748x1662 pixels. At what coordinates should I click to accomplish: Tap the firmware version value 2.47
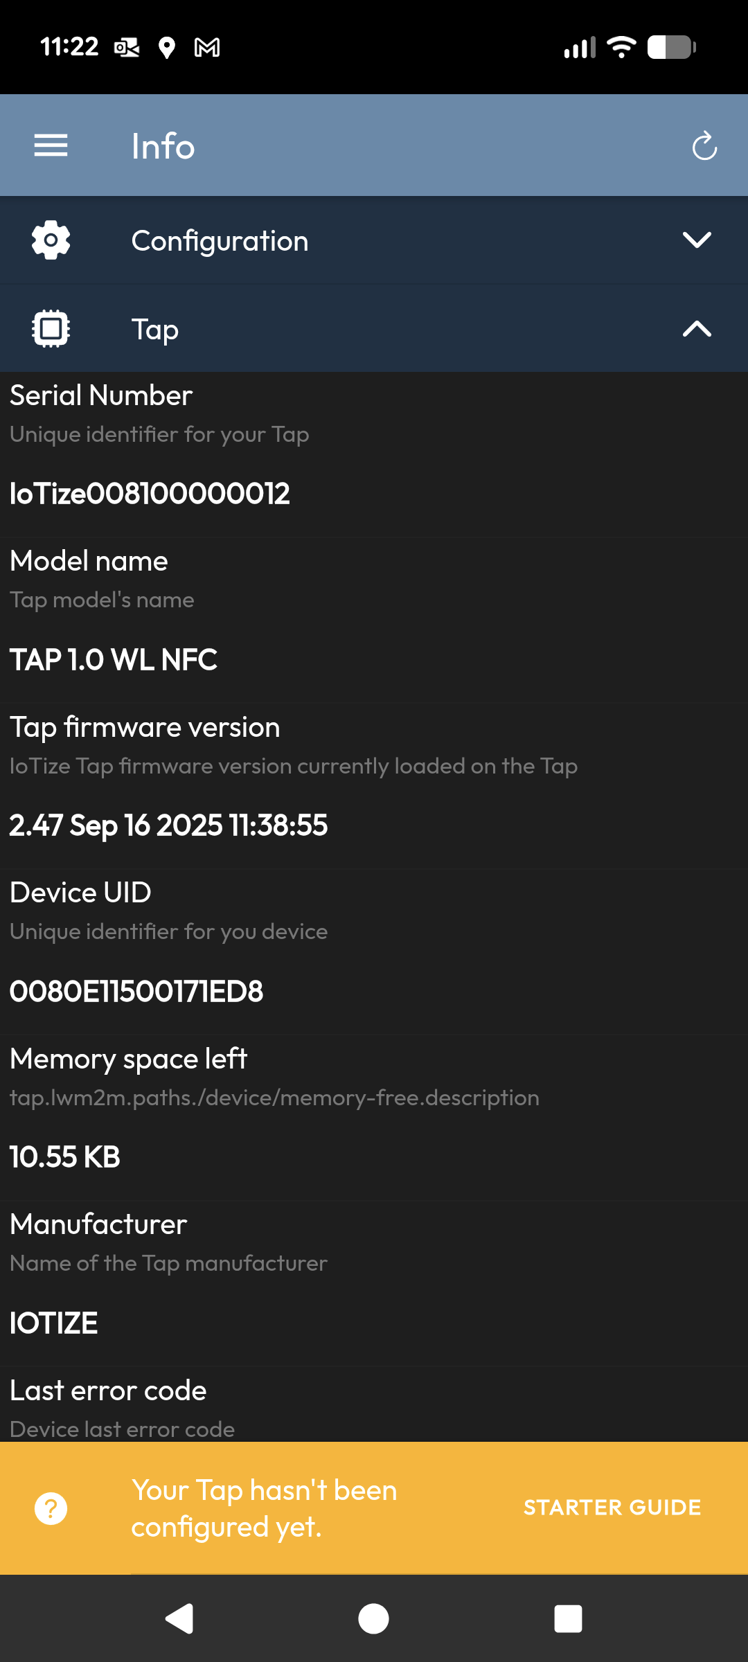(x=168, y=825)
